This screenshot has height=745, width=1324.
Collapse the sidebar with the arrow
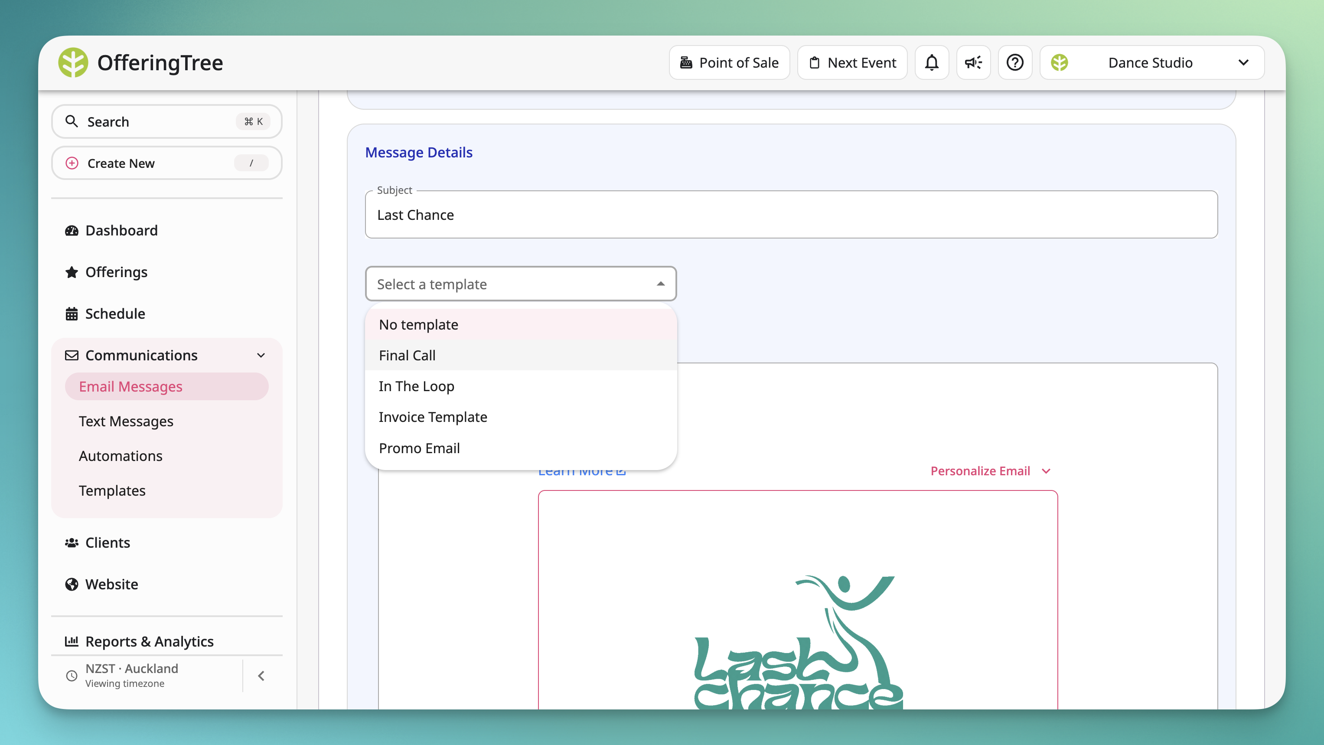(261, 676)
